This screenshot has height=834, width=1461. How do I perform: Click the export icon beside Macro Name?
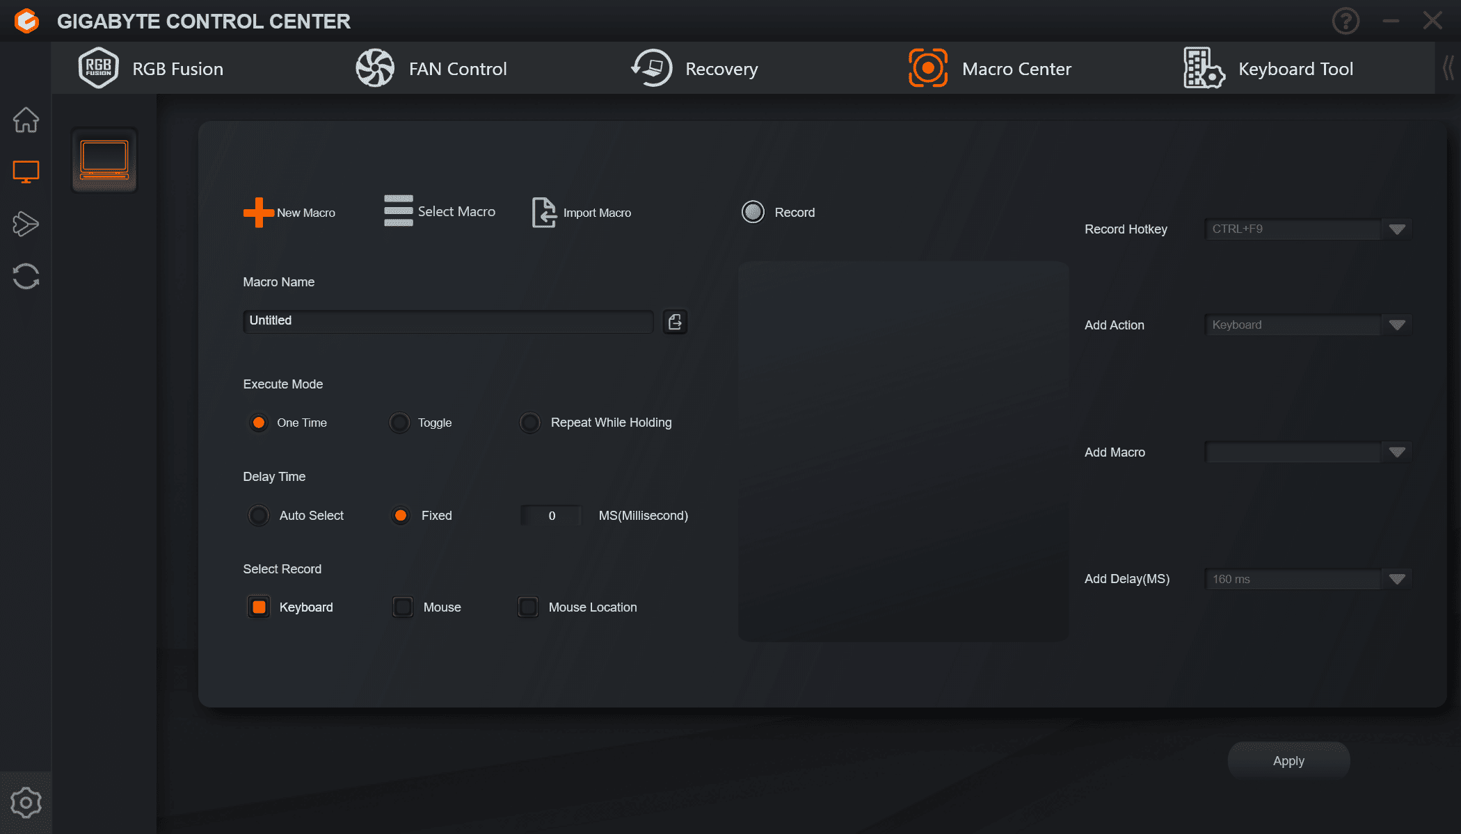point(675,322)
